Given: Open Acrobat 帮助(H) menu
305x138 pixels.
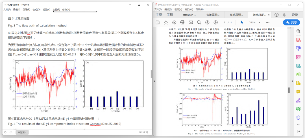Looking at the screenshot, I should point(200,9).
